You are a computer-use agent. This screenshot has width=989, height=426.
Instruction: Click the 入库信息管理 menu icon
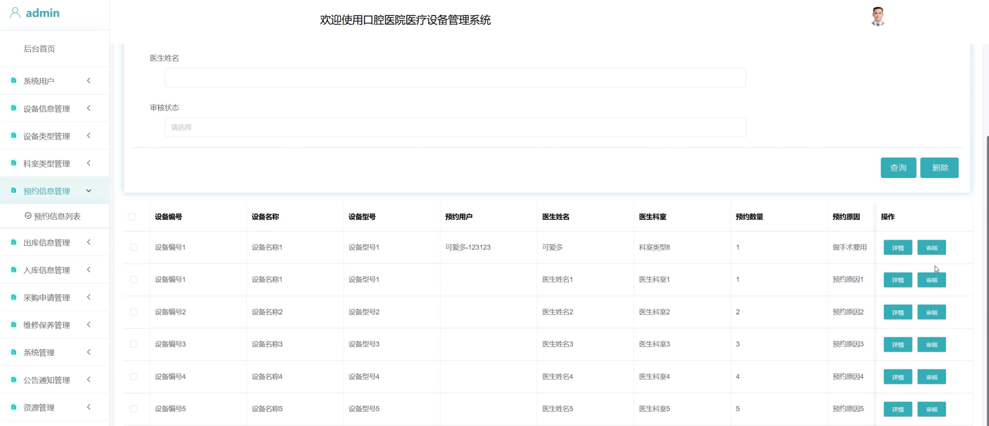[x=14, y=270]
